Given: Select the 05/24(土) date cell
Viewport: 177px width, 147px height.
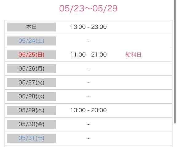Looking at the screenshot, I should pos(31,41).
